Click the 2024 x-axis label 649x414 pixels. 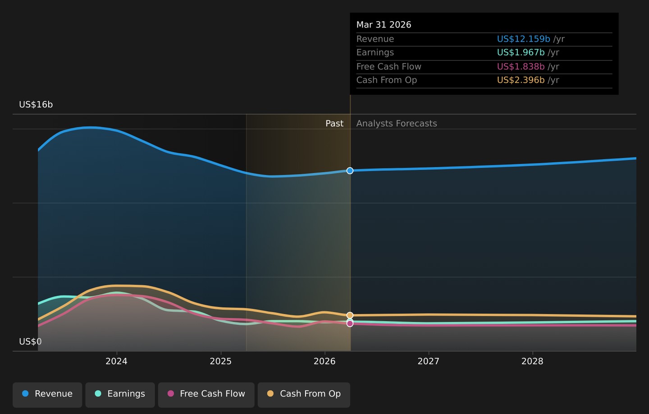(117, 361)
